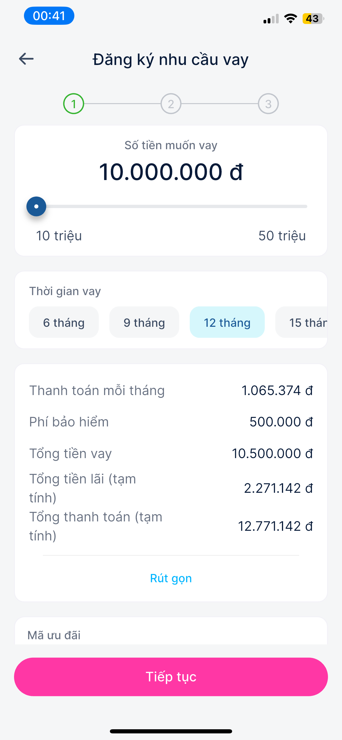This screenshot has width=342, height=740.
Task: Tap the Thanh toán mỗi tháng row
Action: coord(171,390)
